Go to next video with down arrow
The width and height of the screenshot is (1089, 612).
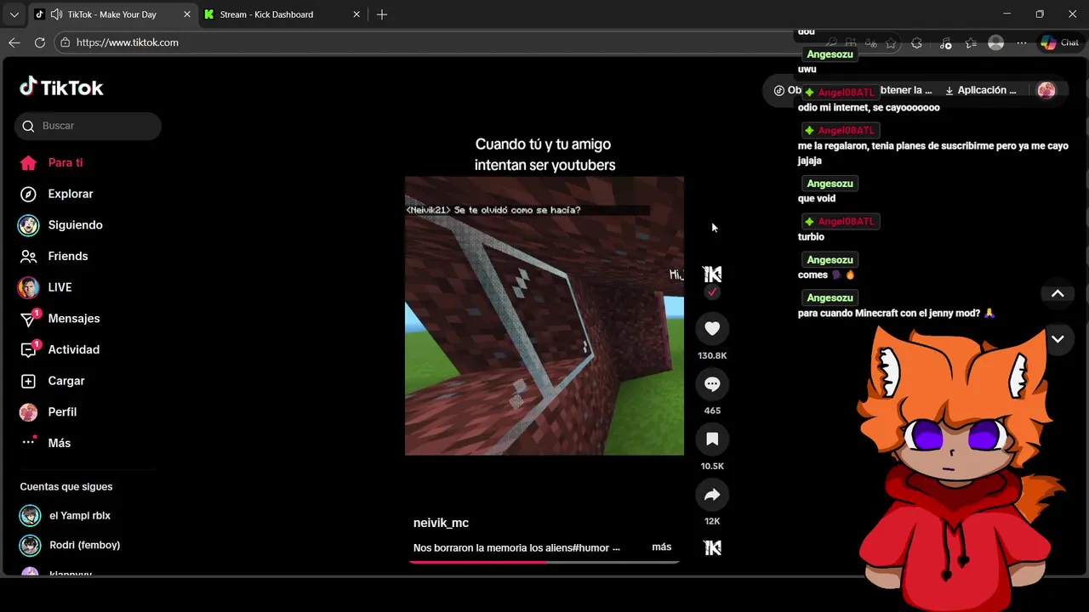pos(1058,338)
